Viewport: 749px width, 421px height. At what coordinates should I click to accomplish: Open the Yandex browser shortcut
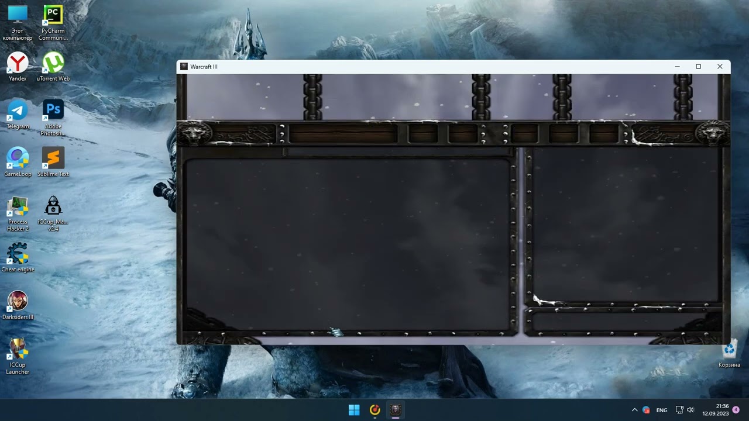(x=18, y=66)
